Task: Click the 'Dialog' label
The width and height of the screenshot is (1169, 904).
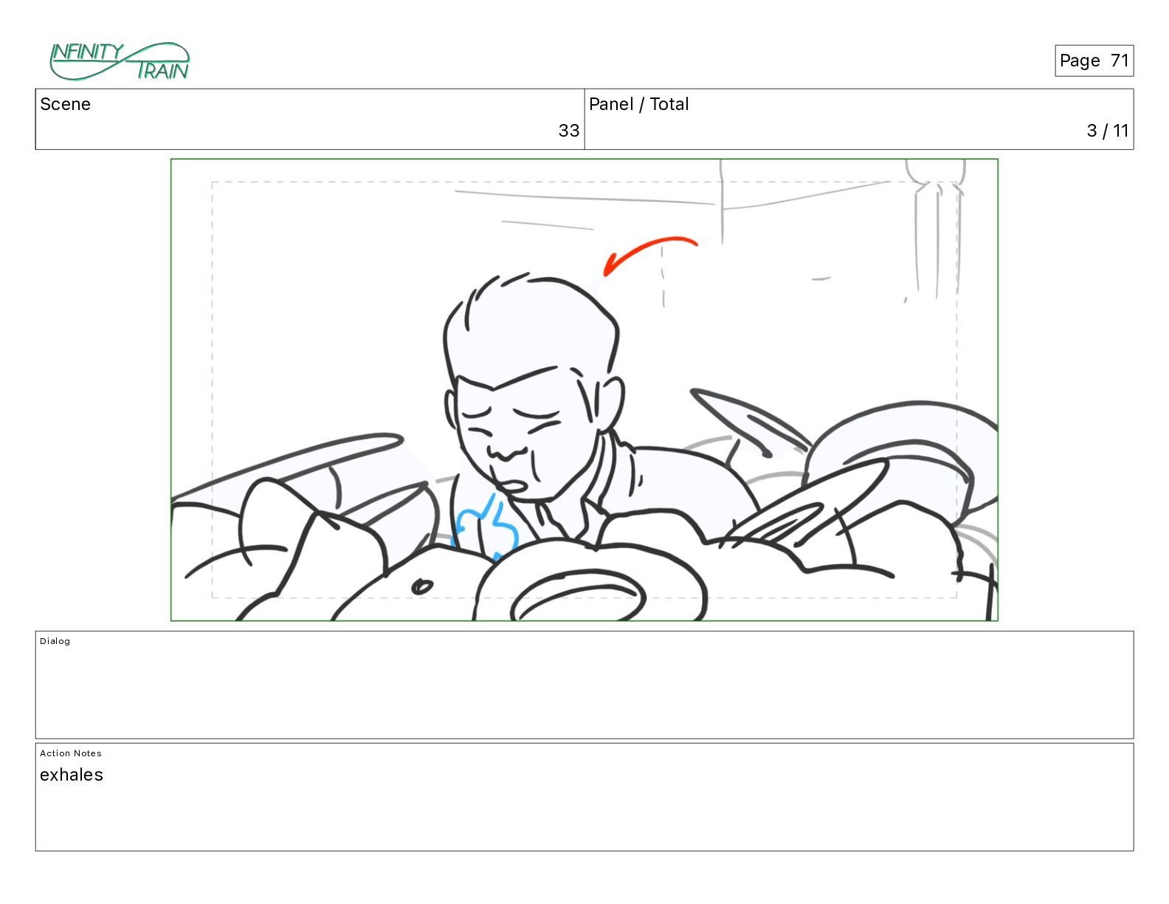Action: pos(55,641)
